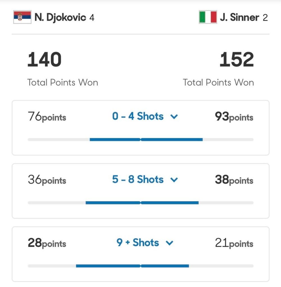
Task: Click Sinner's 21 points value
Action: [234, 243]
